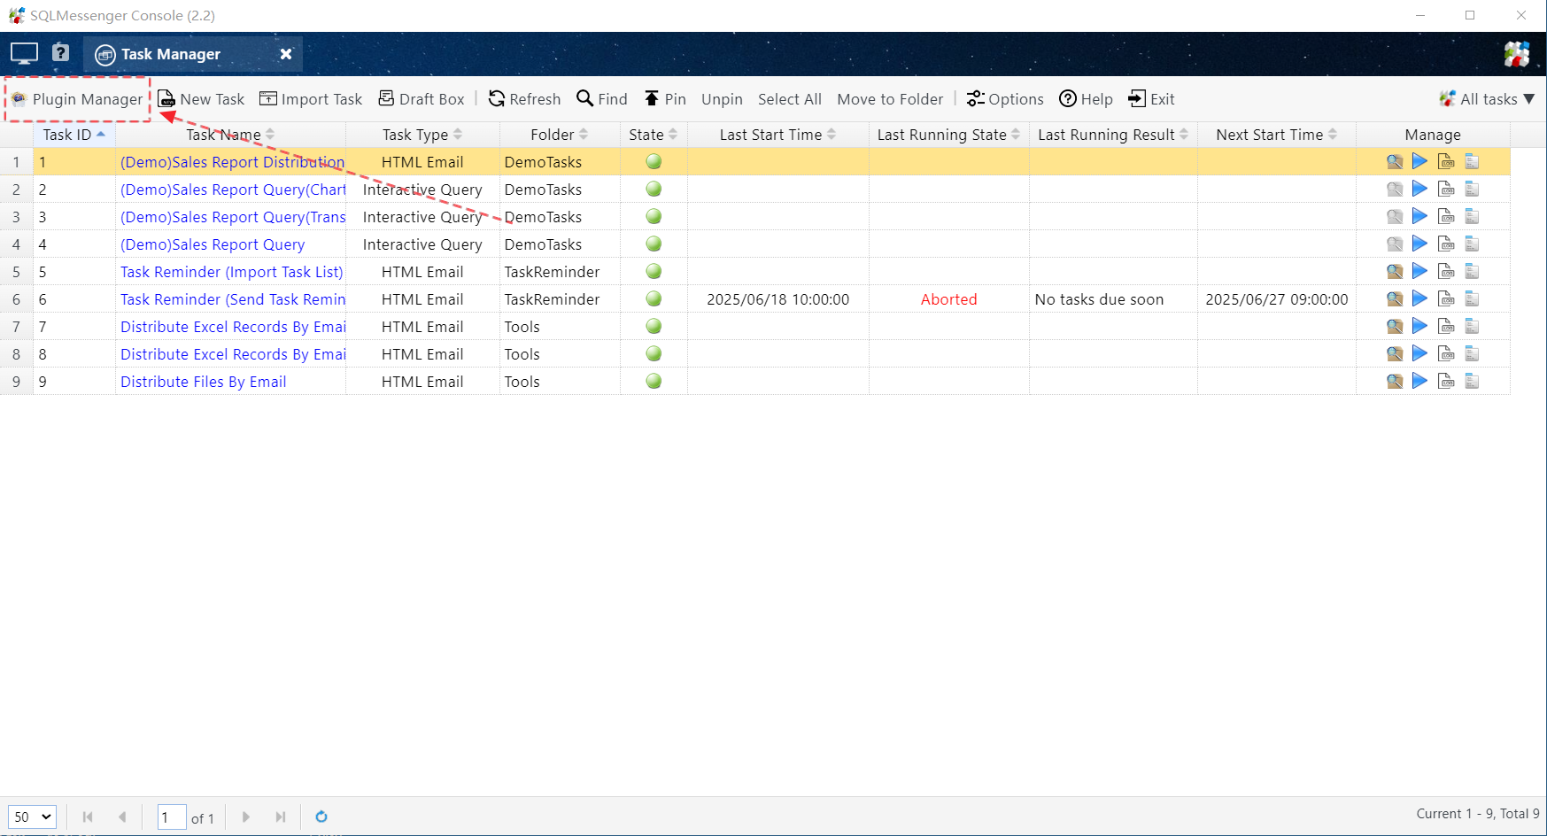Open menu icon for task 6 row
Screen dimensions: 1547x836
(1472, 298)
